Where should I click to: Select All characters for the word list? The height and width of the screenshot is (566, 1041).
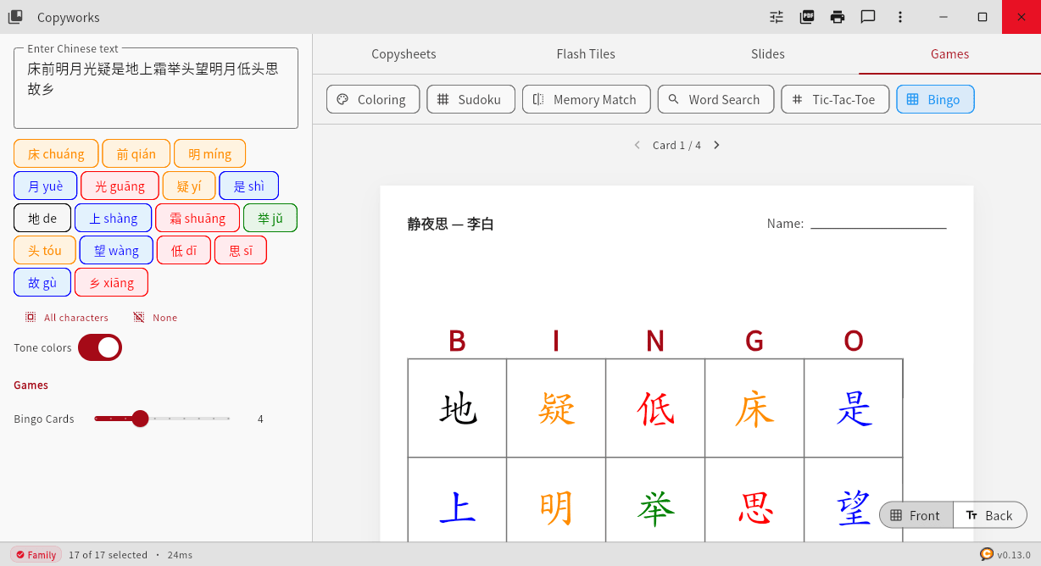coord(66,317)
